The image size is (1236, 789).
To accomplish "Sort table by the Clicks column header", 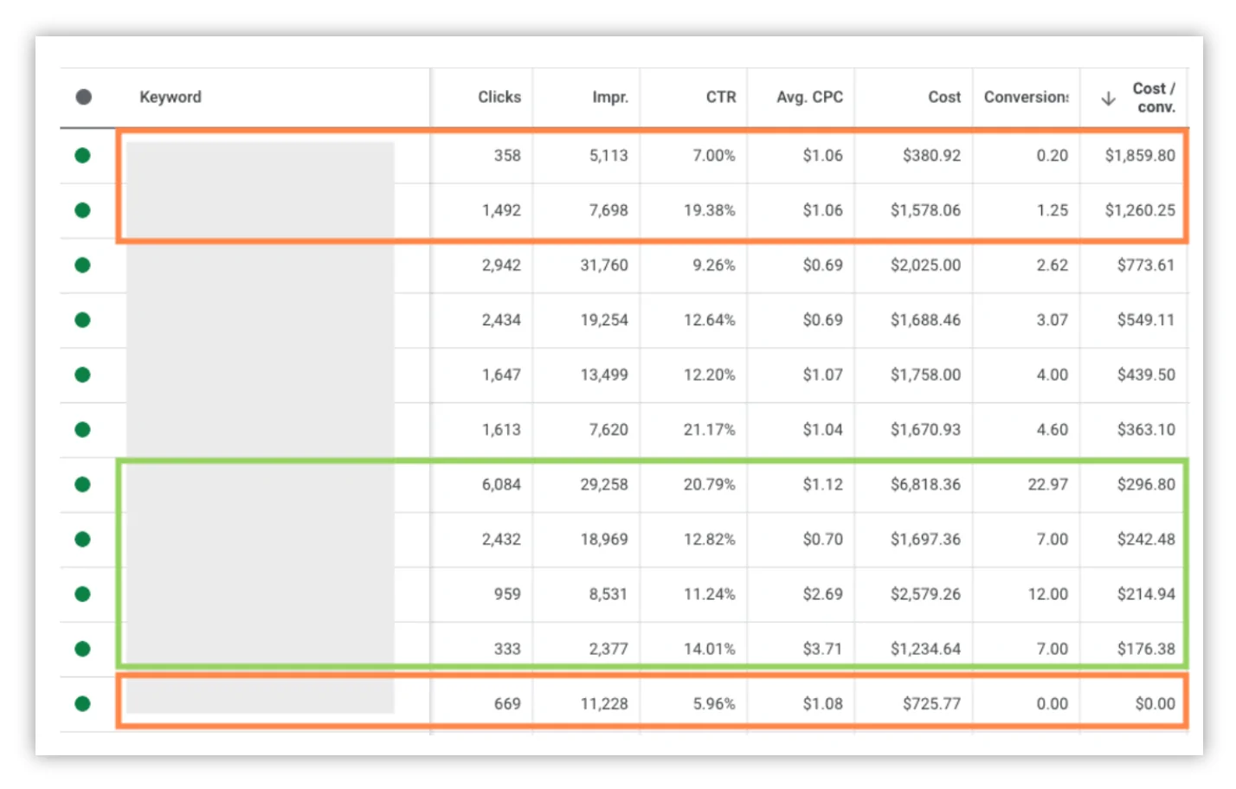I will click(499, 97).
